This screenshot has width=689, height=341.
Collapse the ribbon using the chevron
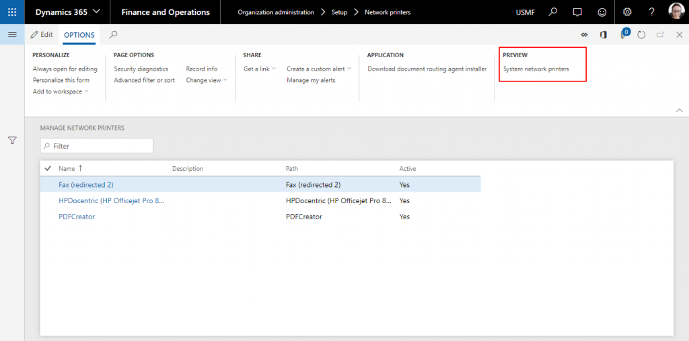[679, 110]
